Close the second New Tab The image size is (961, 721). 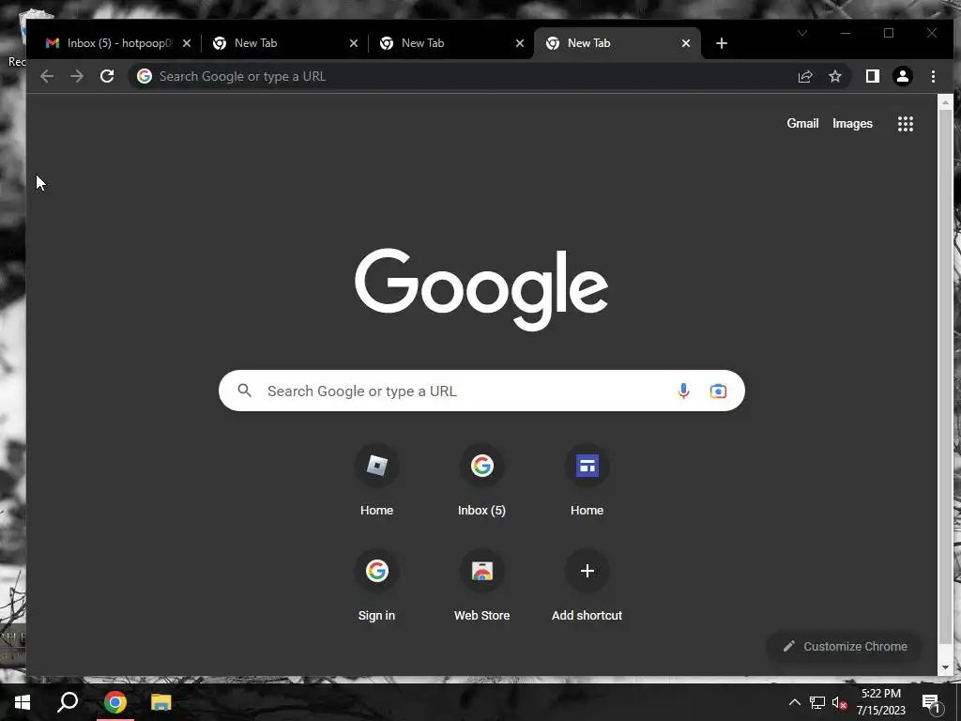[520, 43]
